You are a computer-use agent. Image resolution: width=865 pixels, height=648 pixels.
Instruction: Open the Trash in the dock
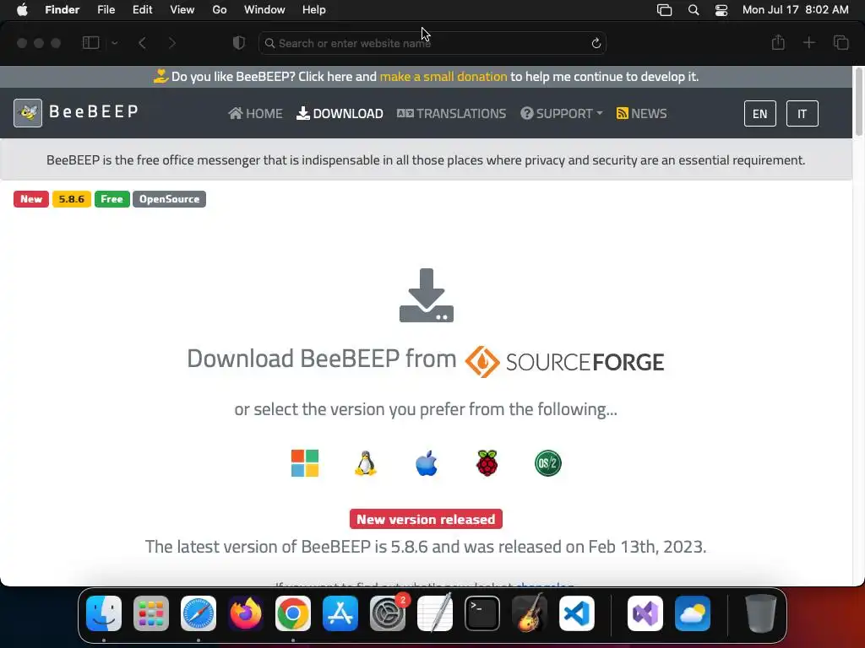(x=761, y=613)
